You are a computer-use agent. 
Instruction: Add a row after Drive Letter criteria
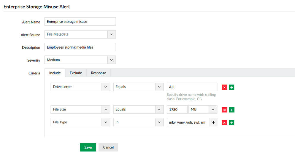click(231, 87)
